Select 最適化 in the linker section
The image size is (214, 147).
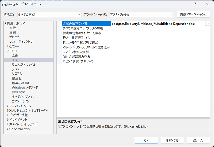tap(17, 78)
